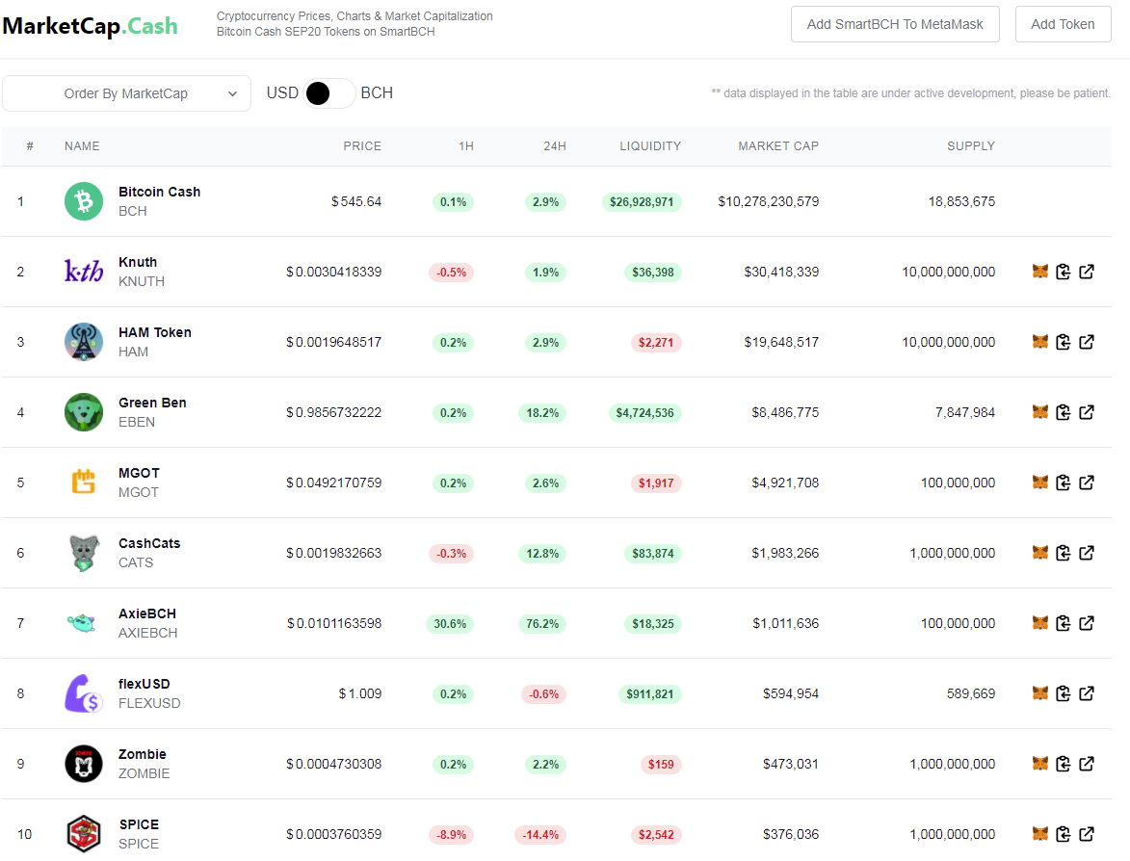The height and width of the screenshot is (861, 1130).
Task: Click the PRICE column header
Action: 362,146
